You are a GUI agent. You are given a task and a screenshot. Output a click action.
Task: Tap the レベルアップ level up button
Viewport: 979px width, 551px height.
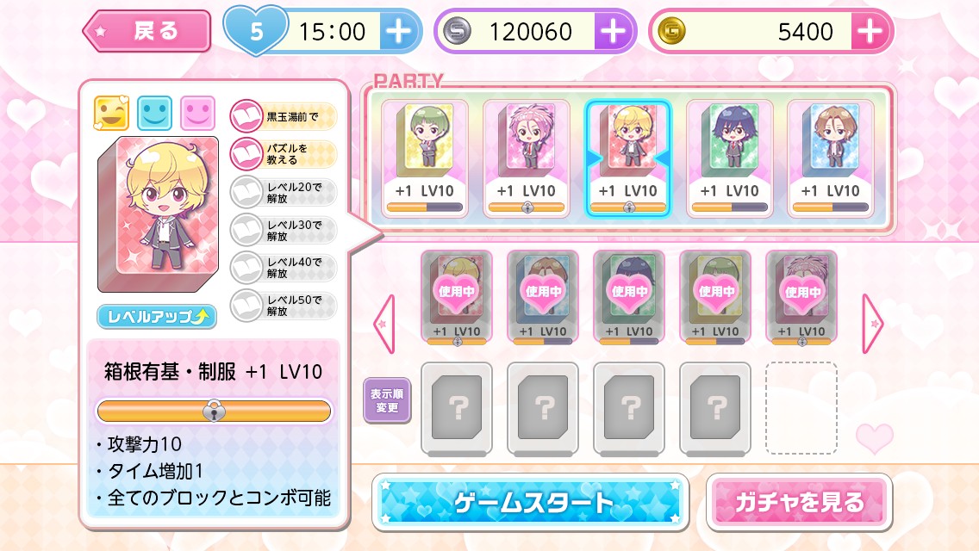[x=157, y=316]
